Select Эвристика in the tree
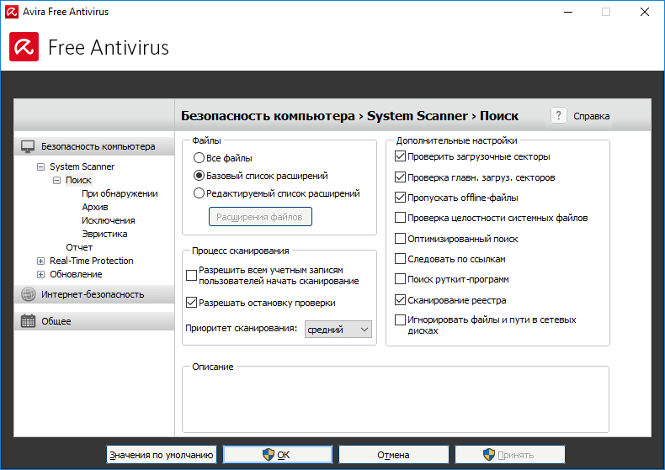Image resolution: width=665 pixels, height=470 pixels. point(104,234)
